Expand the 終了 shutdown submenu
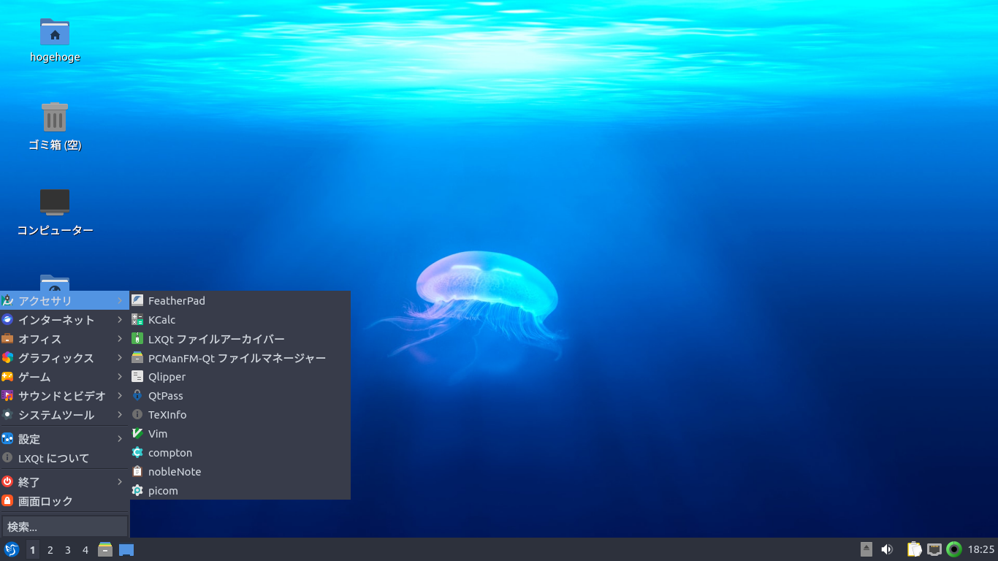The width and height of the screenshot is (998, 561). 29,481
